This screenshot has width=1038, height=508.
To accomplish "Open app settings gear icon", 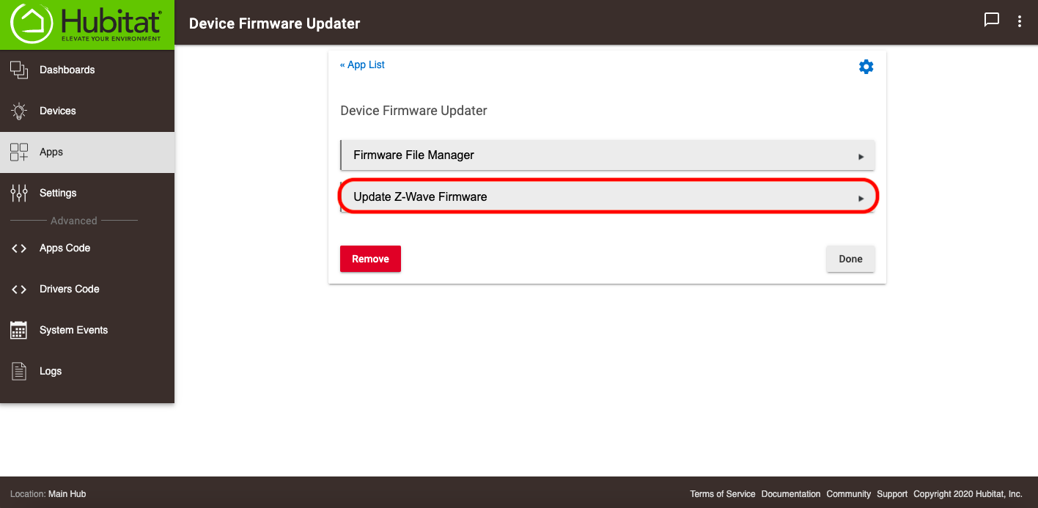I will tap(866, 67).
